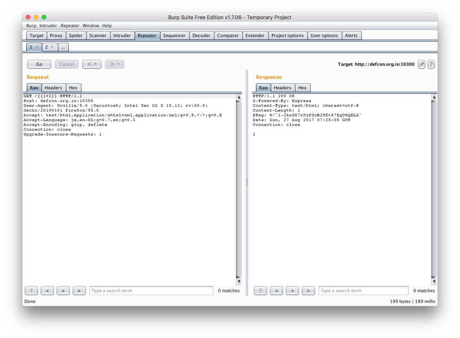Open history forward dropdown button
The height and width of the screenshot is (338, 460).
coord(115,64)
